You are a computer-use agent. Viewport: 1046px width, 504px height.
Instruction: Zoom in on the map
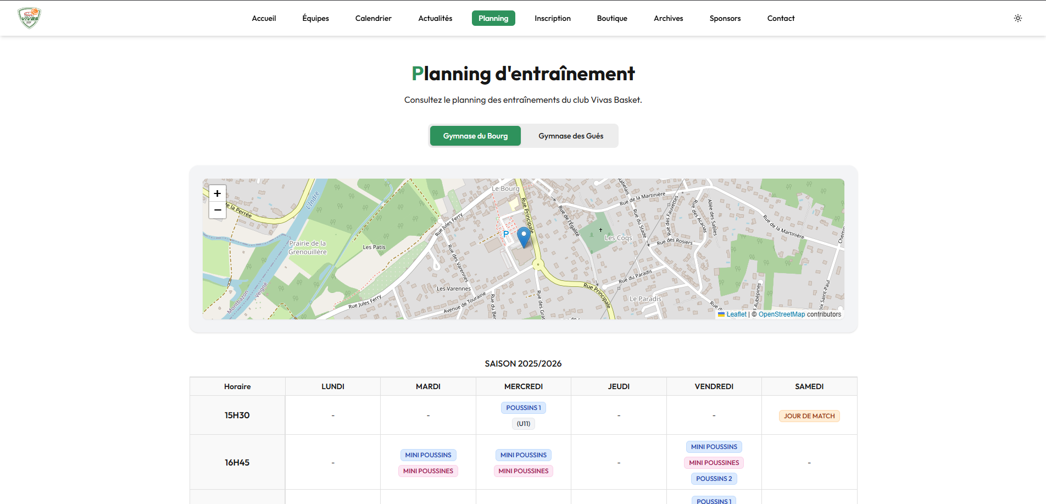point(218,193)
